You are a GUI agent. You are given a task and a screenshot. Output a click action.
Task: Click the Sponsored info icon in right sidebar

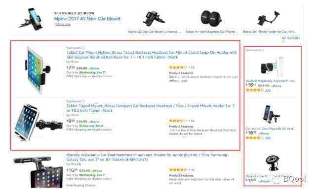[x=263, y=50]
